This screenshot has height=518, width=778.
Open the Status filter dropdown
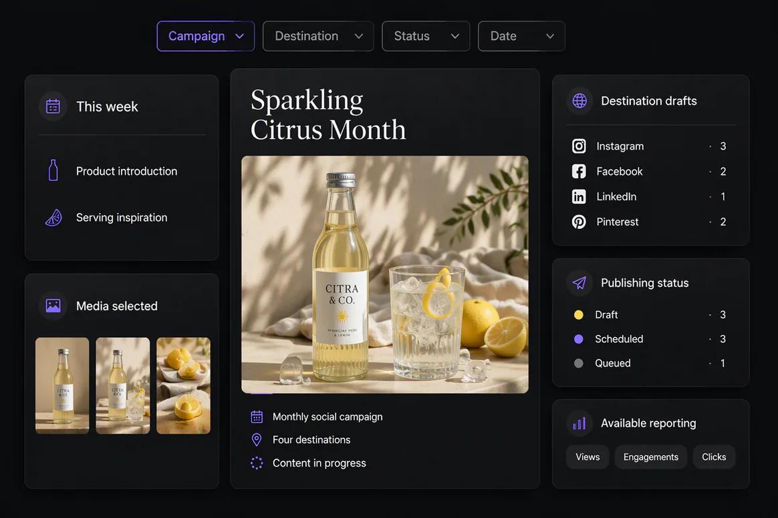426,36
